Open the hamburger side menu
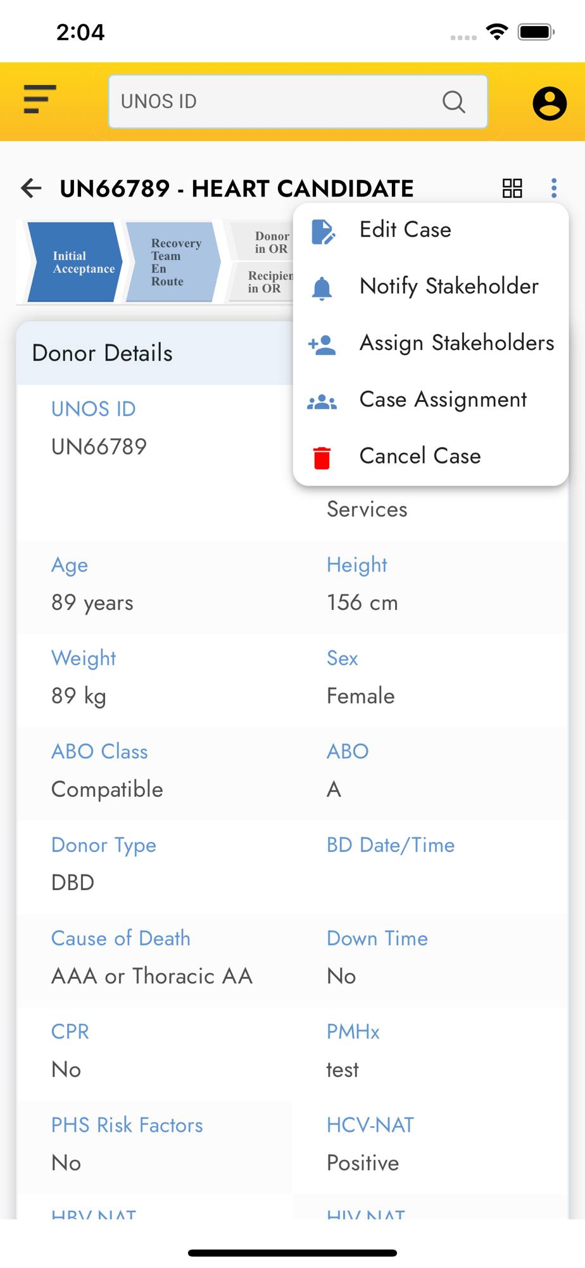The width and height of the screenshot is (585, 1268). coord(40,100)
